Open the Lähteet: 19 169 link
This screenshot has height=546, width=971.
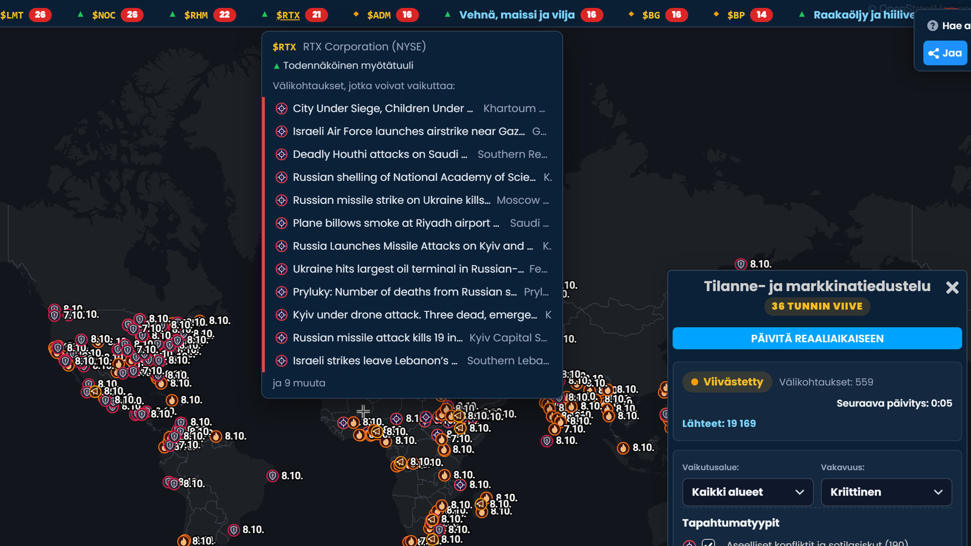[719, 423]
